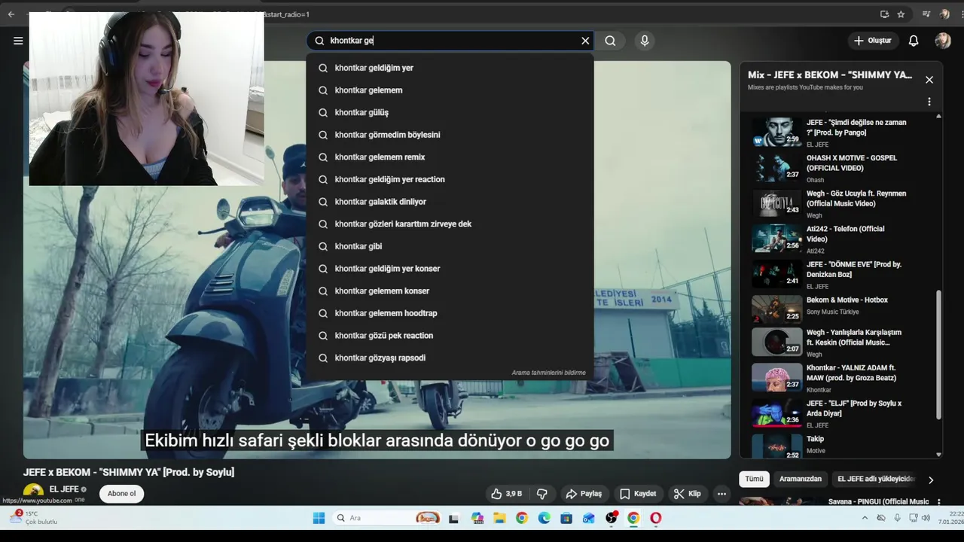Image resolution: width=964 pixels, height=542 pixels.
Task: Select the Aramanızdan filter chip
Action: pos(800,479)
